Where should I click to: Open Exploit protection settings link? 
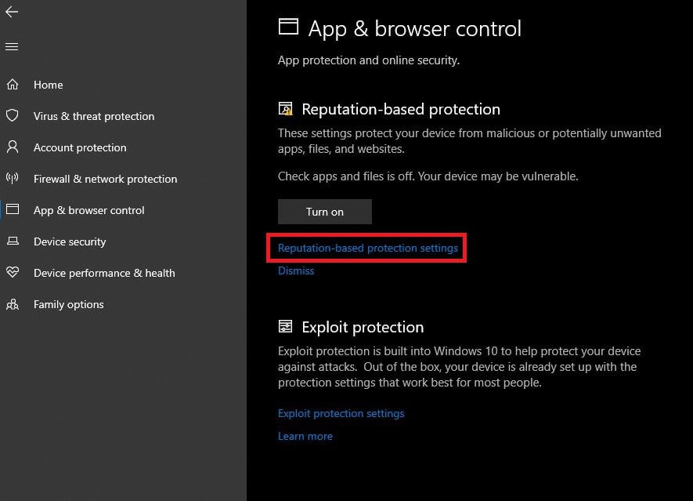(x=341, y=413)
